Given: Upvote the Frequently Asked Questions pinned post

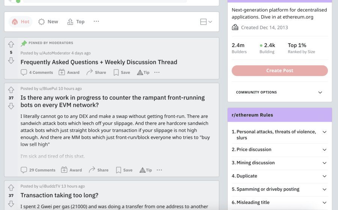Looking at the screenshot, I should point(11,44).
